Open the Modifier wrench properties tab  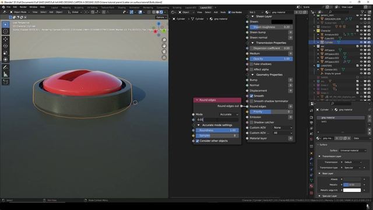tap(311, 159)
